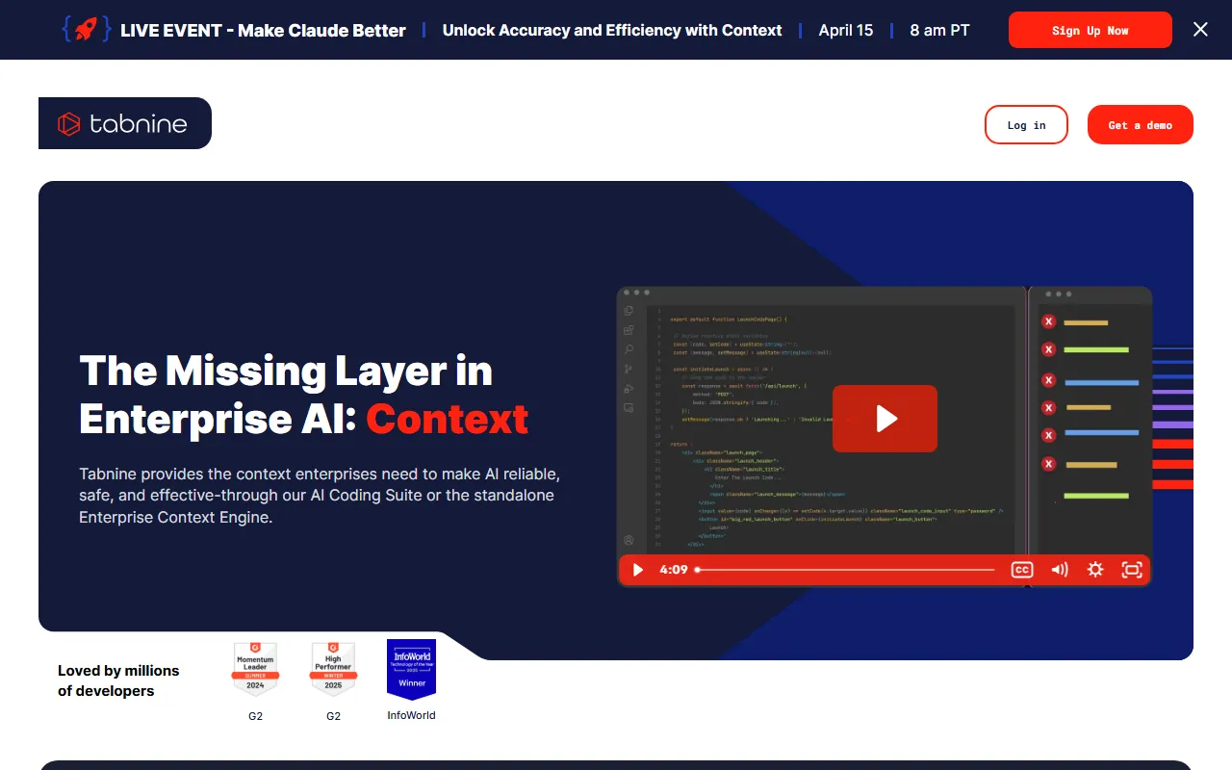1232x770 pixels.
Task: Enter fullscreen mode for the video
Action: tap(1132, 570)
